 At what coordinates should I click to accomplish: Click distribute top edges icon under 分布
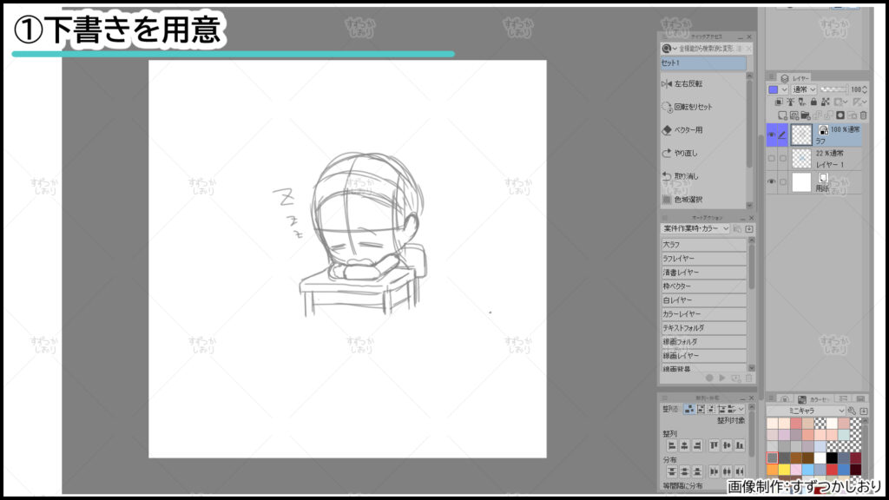tap(672, 471)
